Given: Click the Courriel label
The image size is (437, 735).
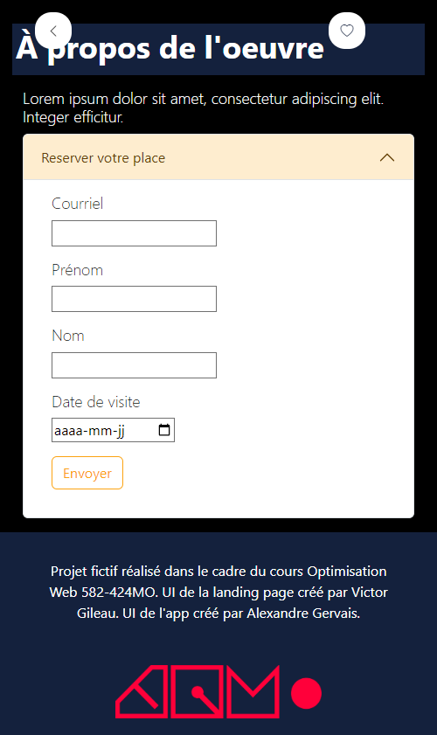Looking at the screenshot, I should point(78,204).
